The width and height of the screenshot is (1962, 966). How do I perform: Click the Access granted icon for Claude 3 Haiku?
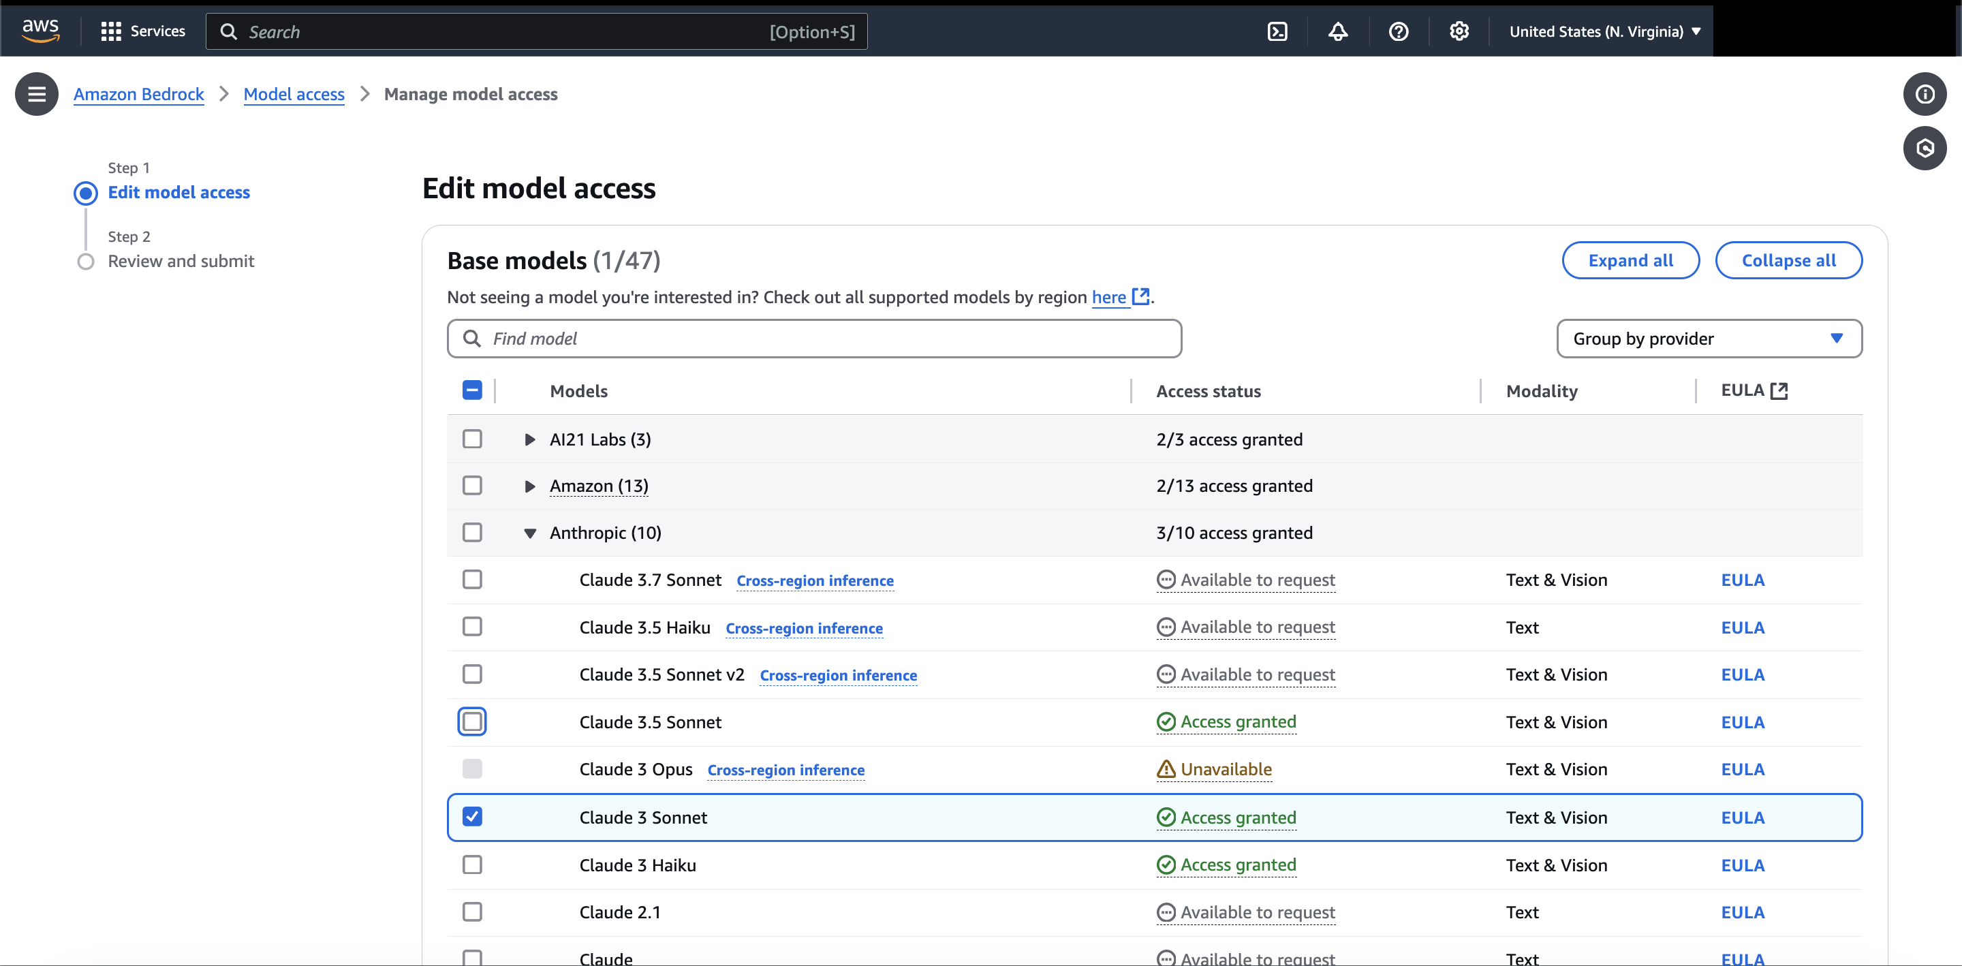click(x=1166, y=864)
